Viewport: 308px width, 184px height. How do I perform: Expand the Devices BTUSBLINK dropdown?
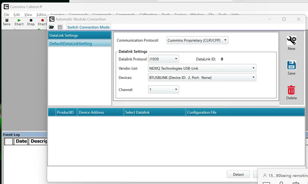202,78
